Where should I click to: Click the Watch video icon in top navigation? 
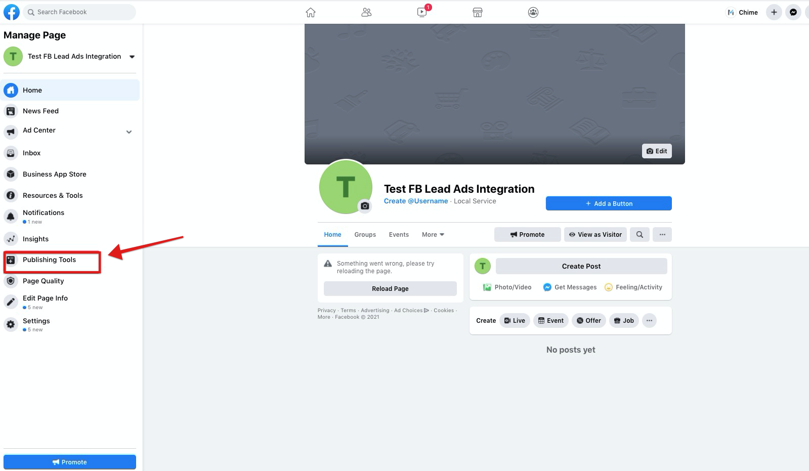(422, 12)
